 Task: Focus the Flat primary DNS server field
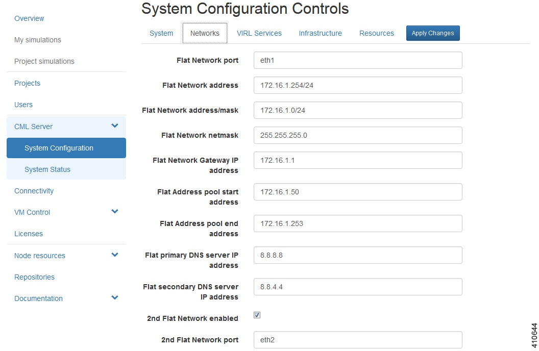357,255
